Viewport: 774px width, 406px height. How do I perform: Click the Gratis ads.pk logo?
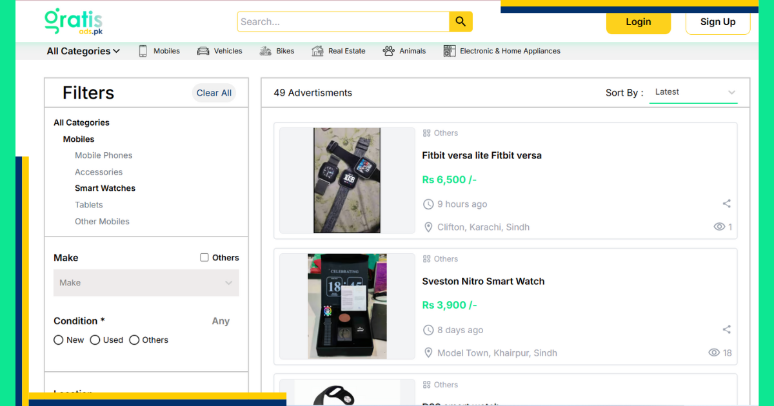[x=74, y=21]
